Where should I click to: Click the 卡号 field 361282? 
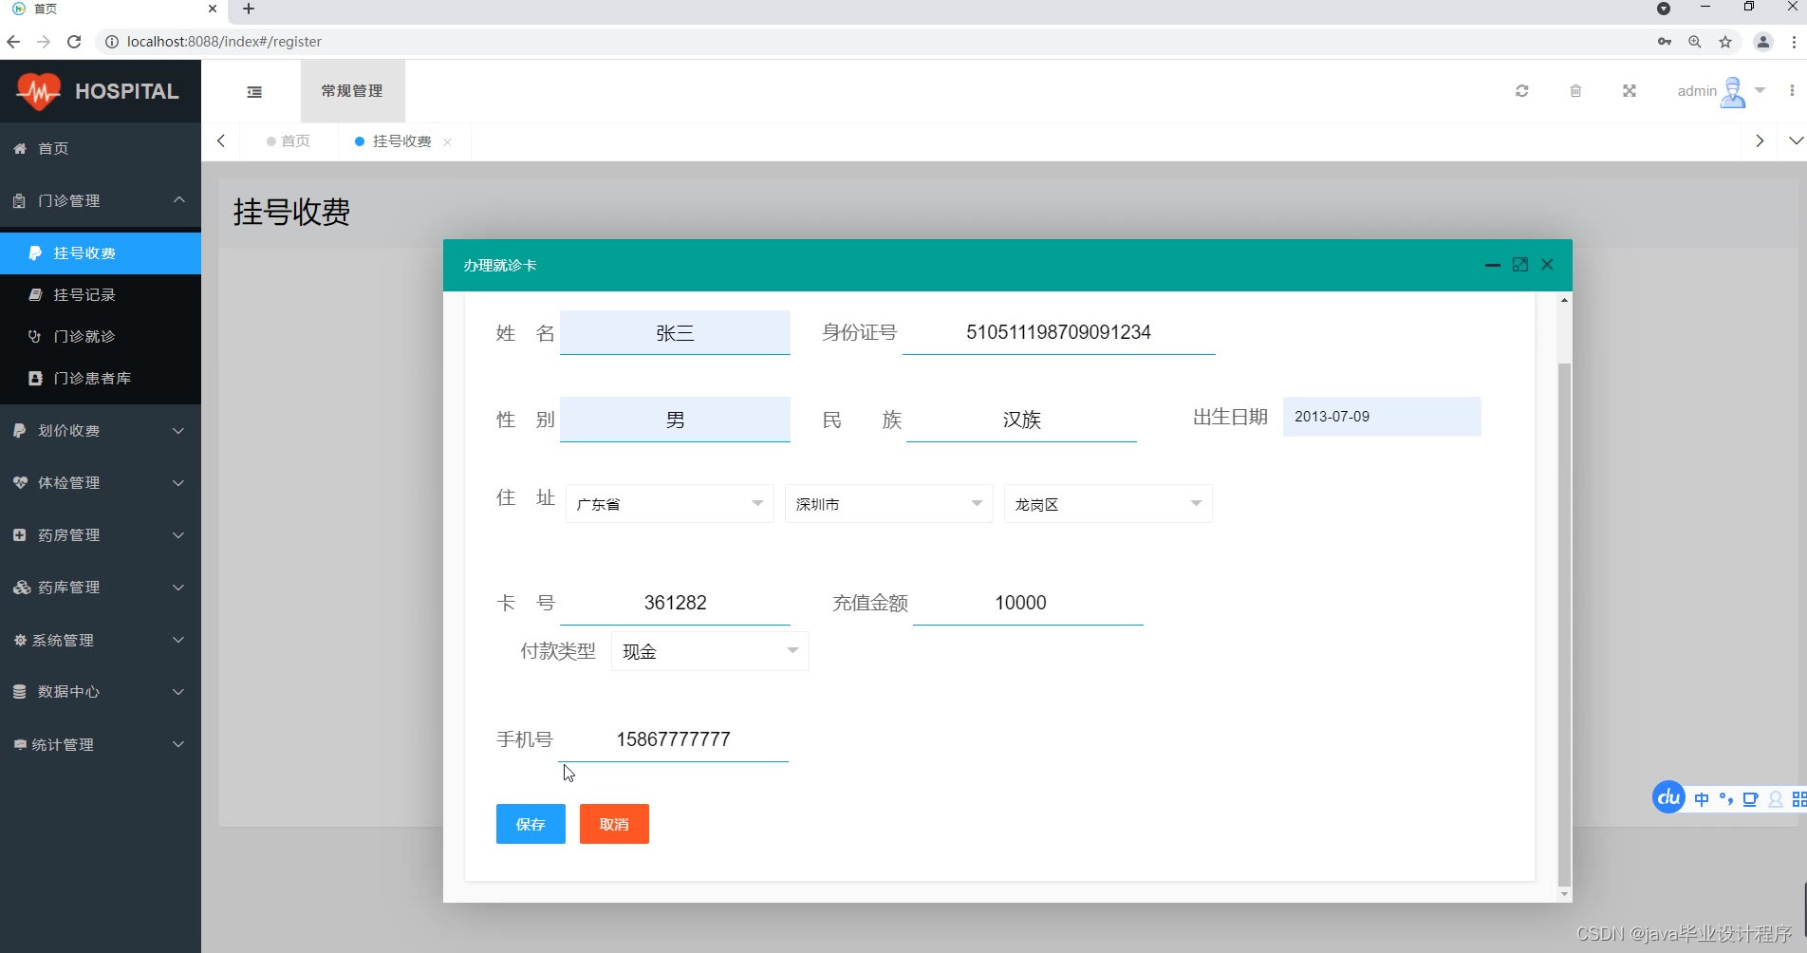click(675, 603)
